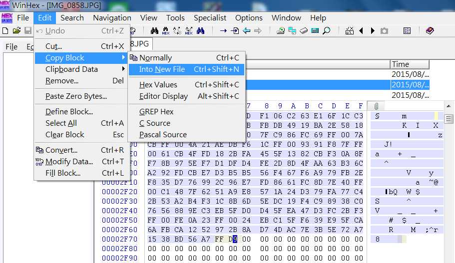Click the Open file folder icon
455x263 pixels.
pos(16,30)
